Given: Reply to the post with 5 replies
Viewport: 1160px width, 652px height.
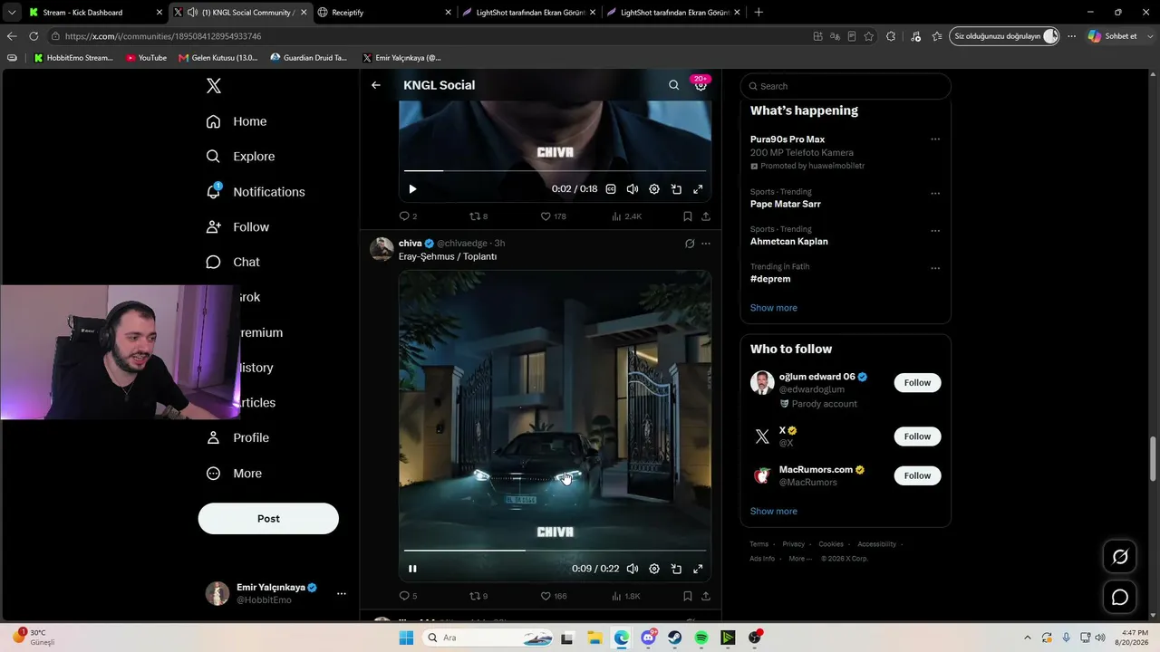Looking at the screenshot, I should 408,596.
